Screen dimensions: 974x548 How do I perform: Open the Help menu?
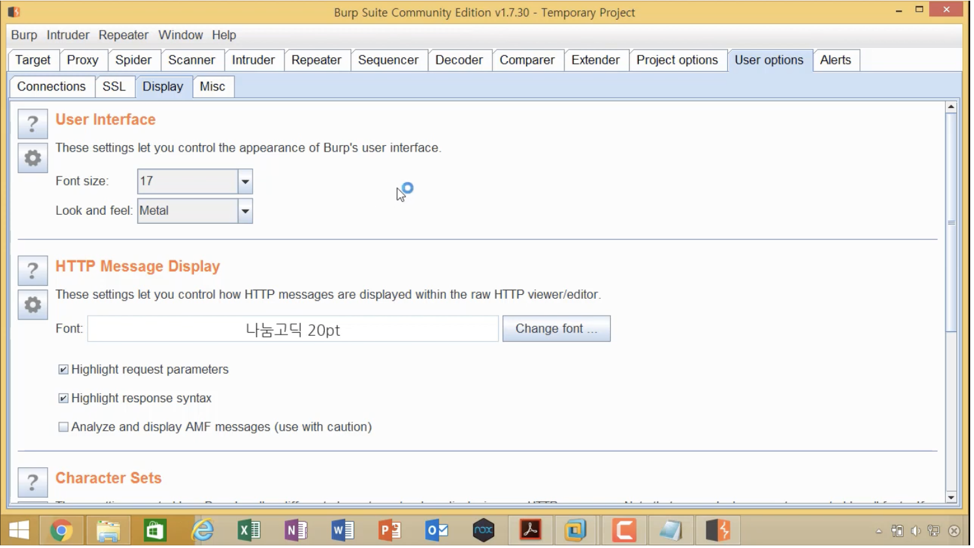224,35
